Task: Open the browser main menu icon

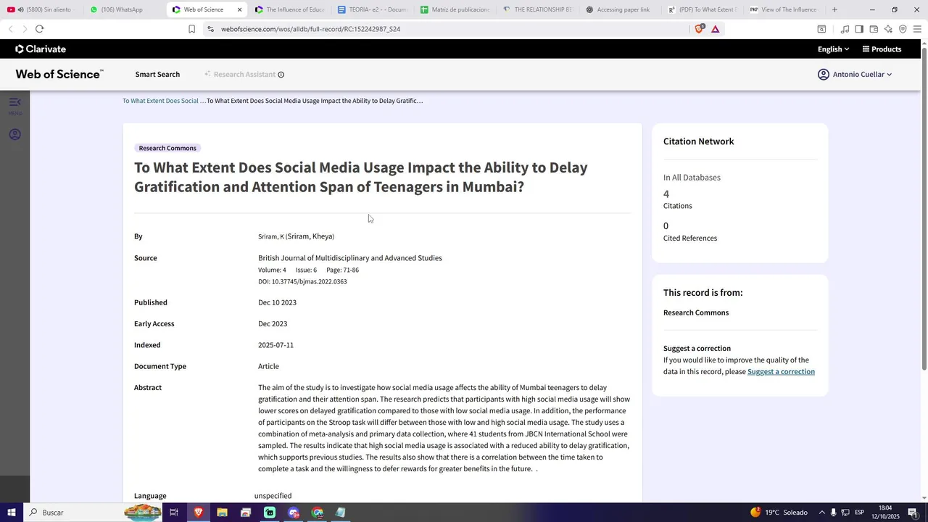Action: pos(917,29)
